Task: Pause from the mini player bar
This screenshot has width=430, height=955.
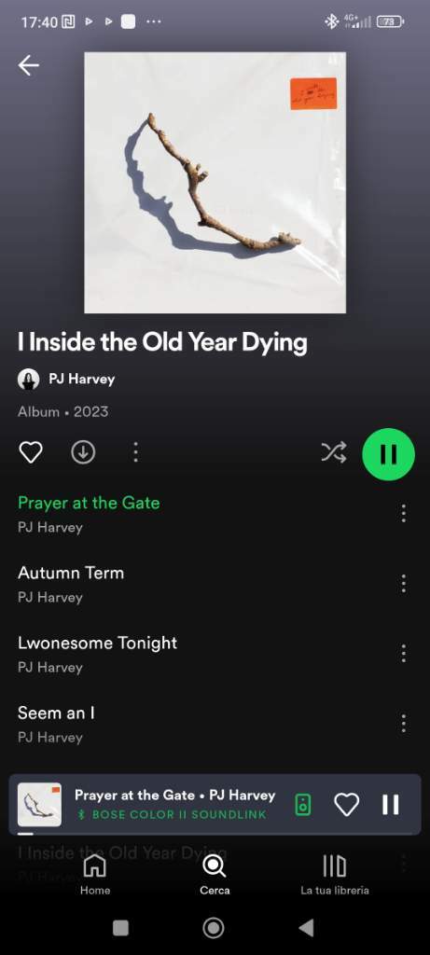Action: tap(391, 805)
